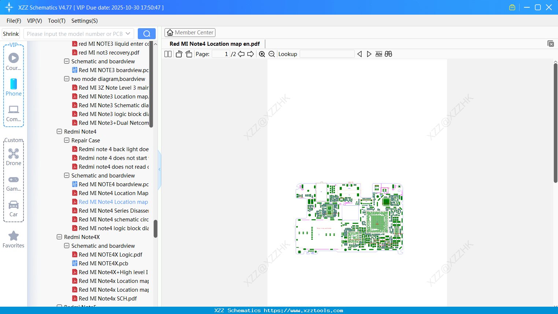Select the Phone category

click(14, 87)
